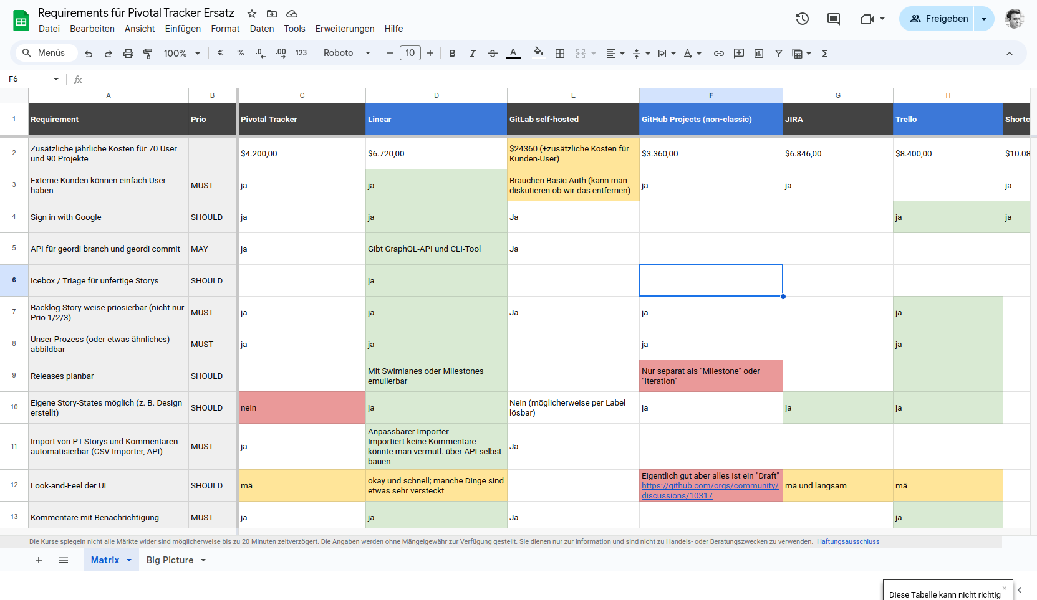Open Haftungsausschluss disclaimer link
This screenshot has height=600, width=1037.
coord(848,542)
